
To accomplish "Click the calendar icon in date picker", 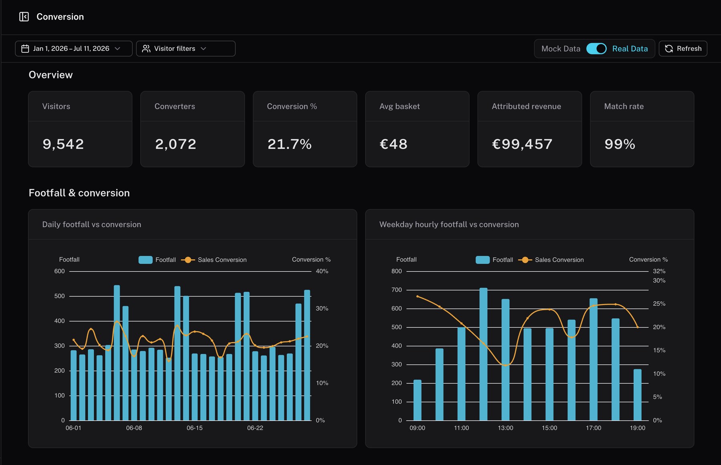I will [x=25, y=49].
